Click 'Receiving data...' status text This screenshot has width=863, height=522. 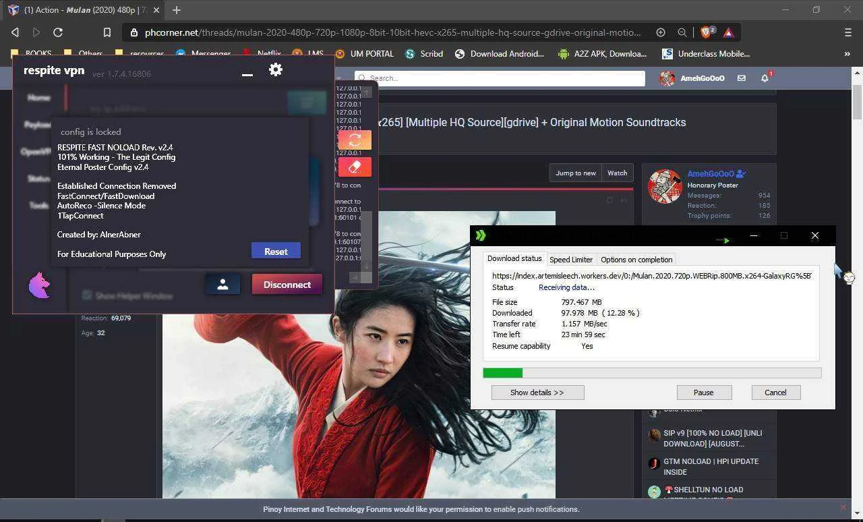[566, 287]
